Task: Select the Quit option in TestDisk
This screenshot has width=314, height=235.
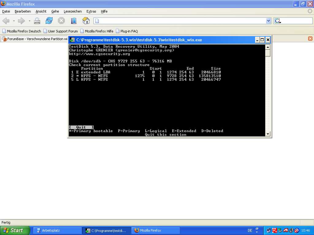Action: pyautogui.click(x=81, y=127)
